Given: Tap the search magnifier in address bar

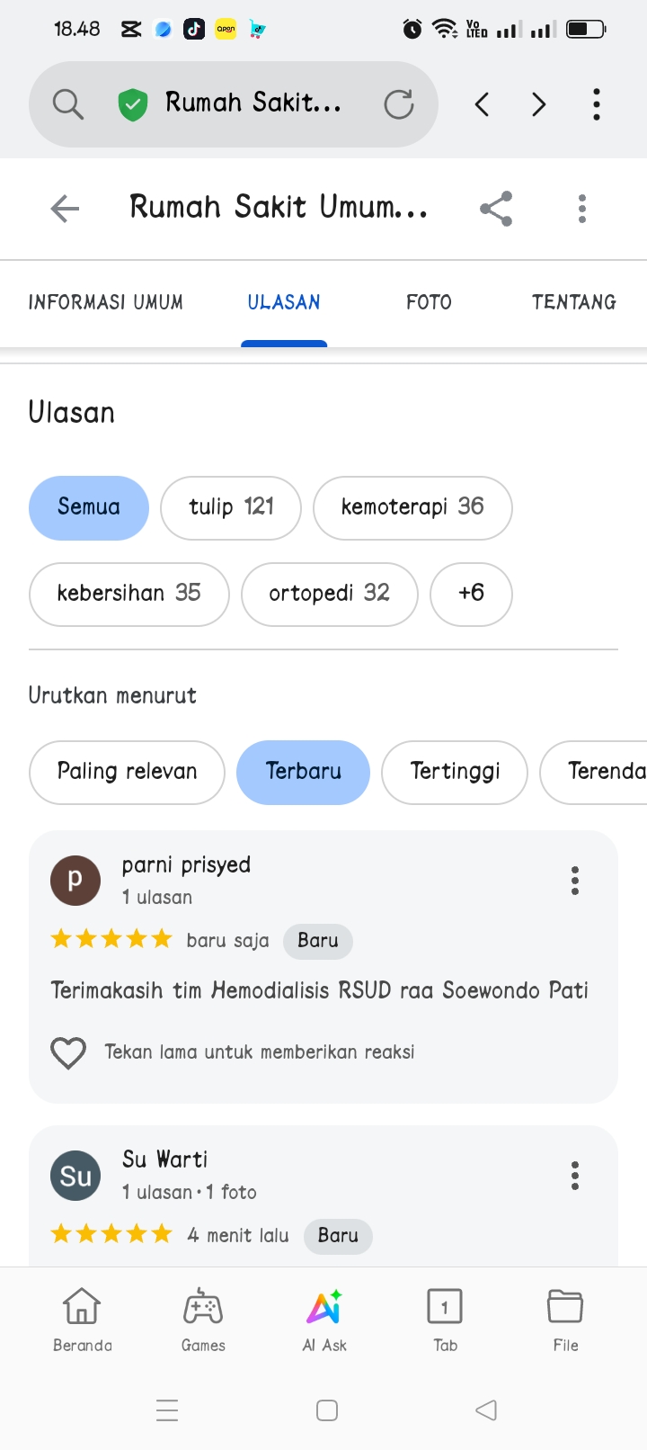Looking at the screenshot, I should pos(68,104).
